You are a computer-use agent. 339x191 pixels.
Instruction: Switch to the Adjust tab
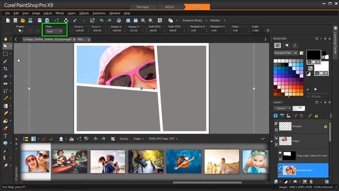click(169, 7)
